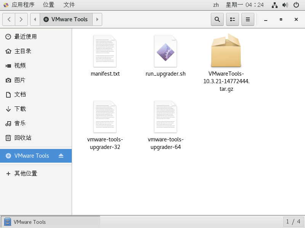The image size is (305, 228).
Task: Click the volume speaker icon
Action: [x=285, y=5]
